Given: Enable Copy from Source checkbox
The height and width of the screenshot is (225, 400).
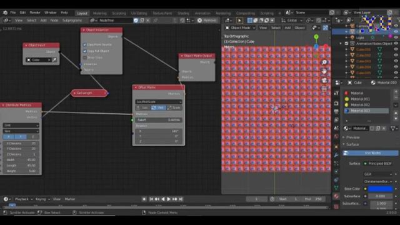Looking at the screenshot, I should [x=85, y=44].
